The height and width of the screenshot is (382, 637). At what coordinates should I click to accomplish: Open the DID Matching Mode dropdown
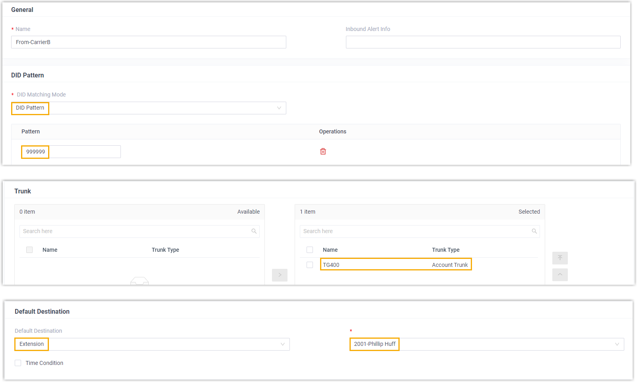148,108
